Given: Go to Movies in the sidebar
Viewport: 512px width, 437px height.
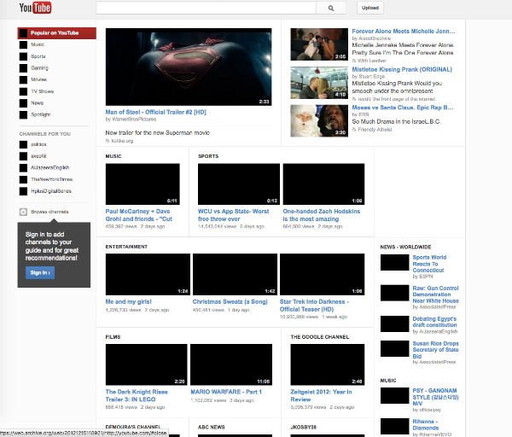Looking at the screenshot, I should 38,79.
